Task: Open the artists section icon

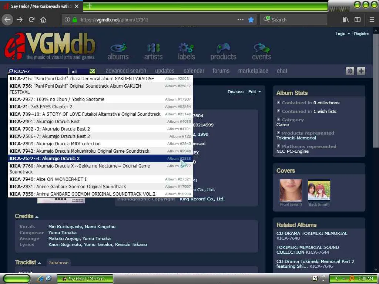Action: (x=153, y=51)
